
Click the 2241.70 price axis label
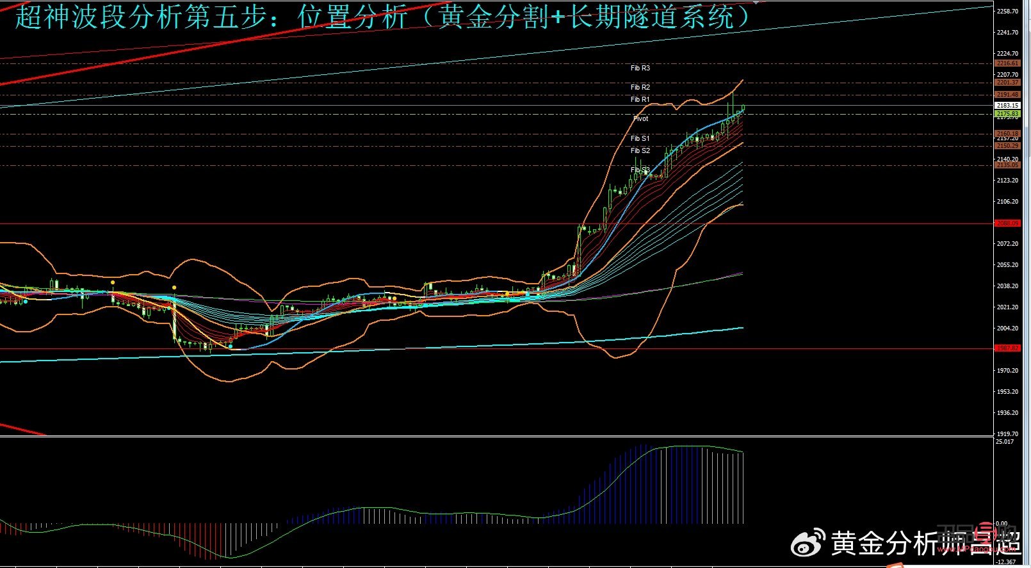1007,32
